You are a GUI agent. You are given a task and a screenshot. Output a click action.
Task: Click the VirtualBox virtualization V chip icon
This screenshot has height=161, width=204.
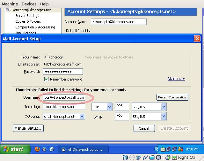click(159, 157)
